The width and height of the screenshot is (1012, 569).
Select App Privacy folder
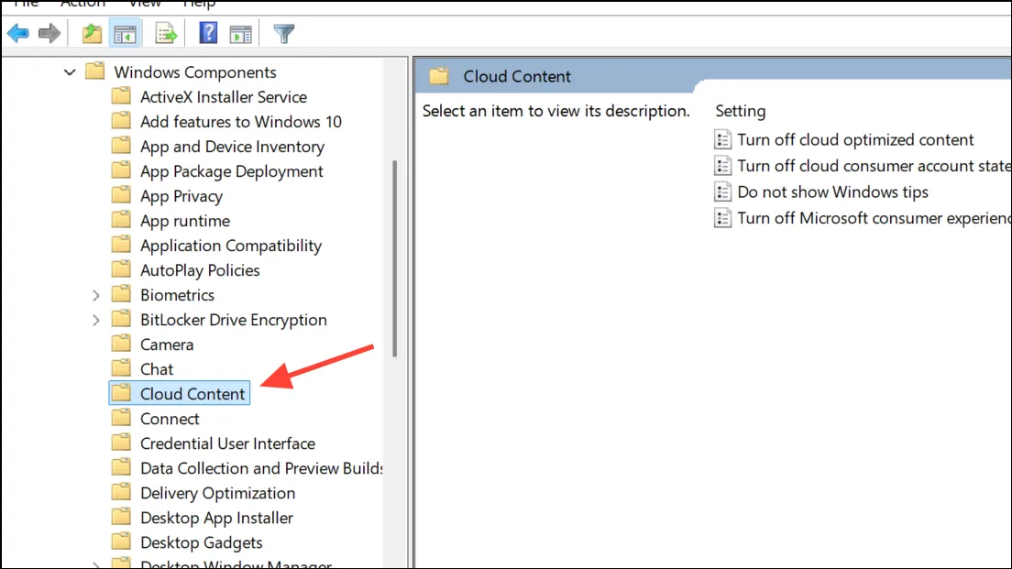tap(181, 196)
